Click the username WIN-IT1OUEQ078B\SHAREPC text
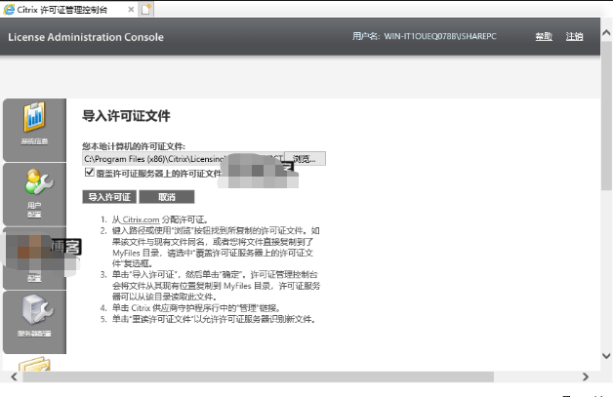The image size is (613, 397). [x=440, y=36]
